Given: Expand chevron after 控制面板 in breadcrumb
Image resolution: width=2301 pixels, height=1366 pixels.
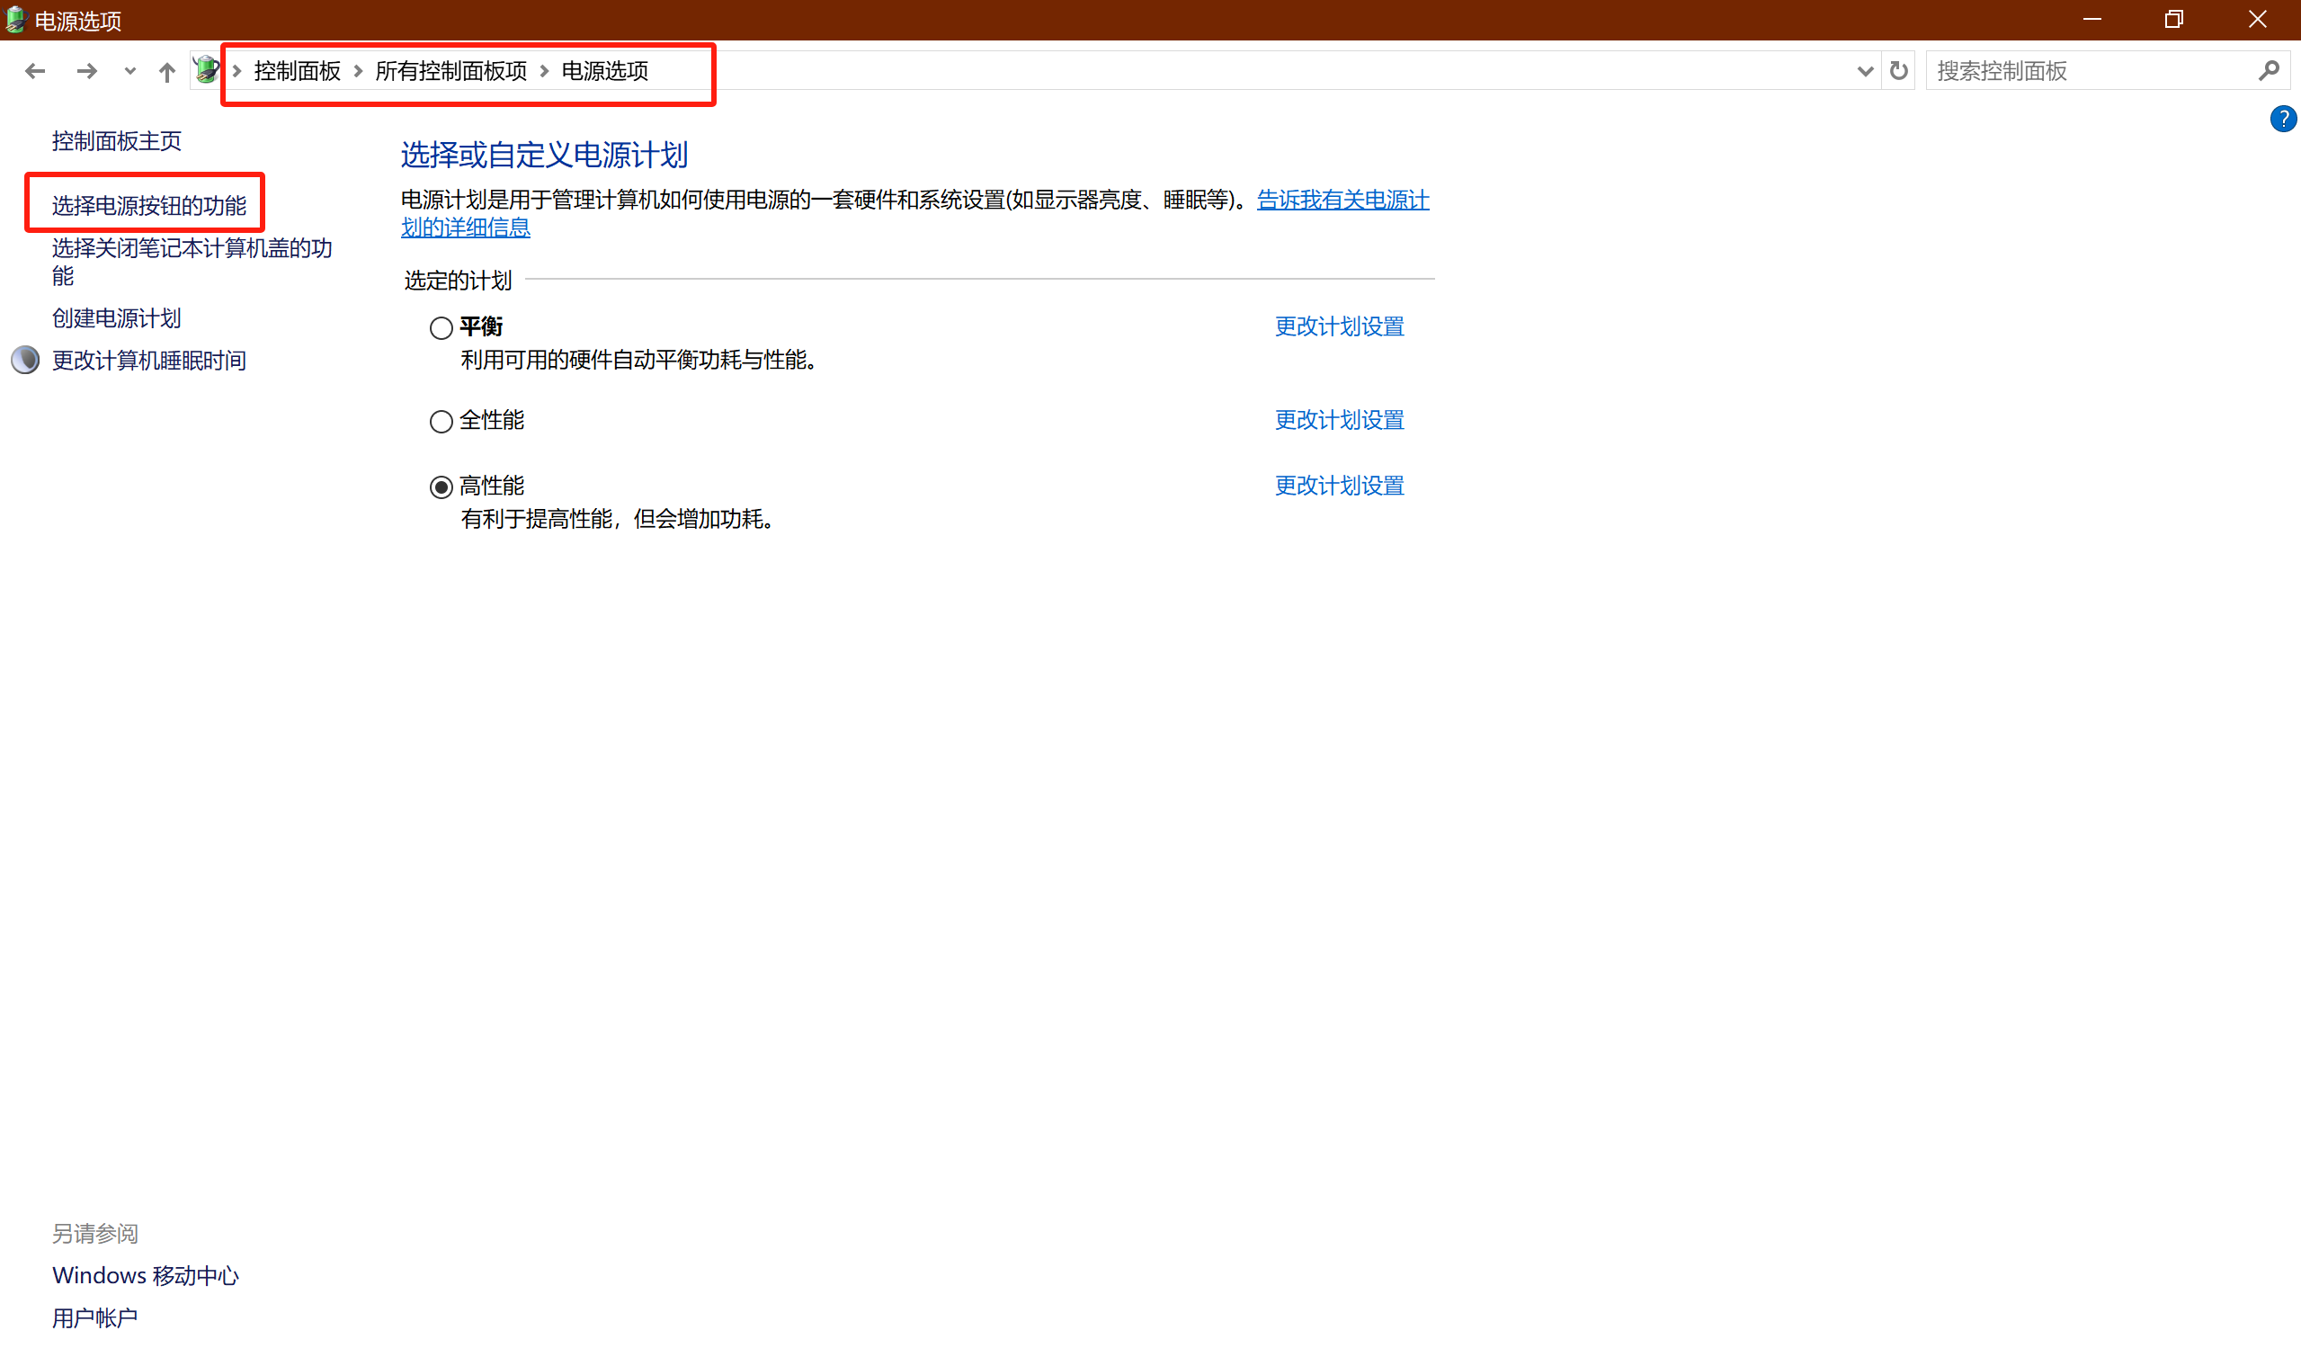Looking at the screenshot, I should (358, 71).
